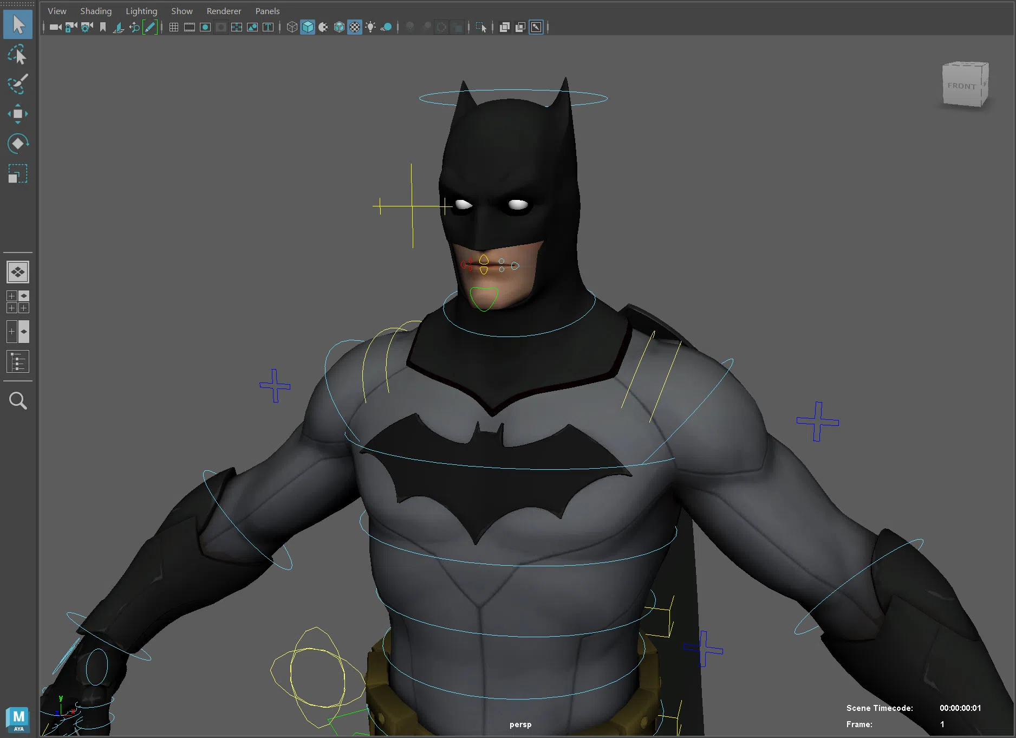Toggle textured display checker icon
The height and width of the screenshot is (738, 1016).
(355, 27)
